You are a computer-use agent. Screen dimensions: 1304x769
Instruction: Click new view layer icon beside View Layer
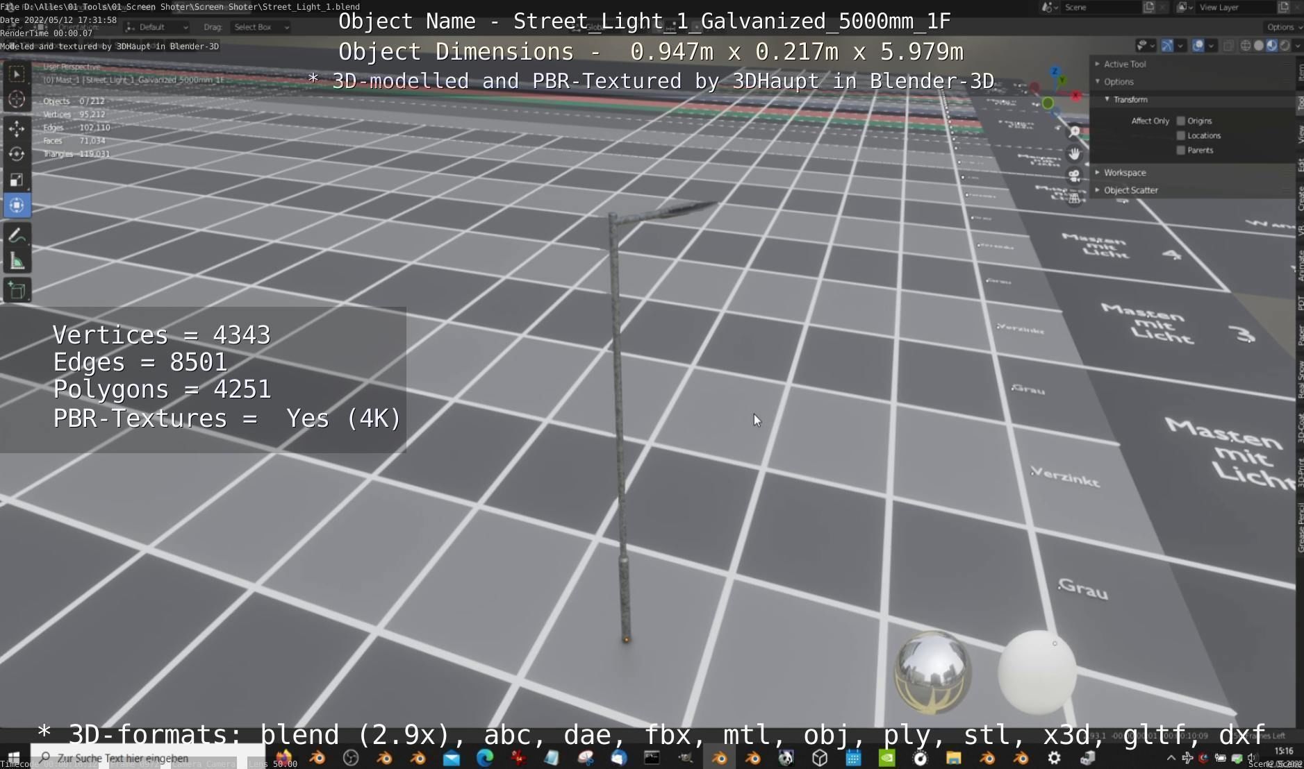point(1283,7)
